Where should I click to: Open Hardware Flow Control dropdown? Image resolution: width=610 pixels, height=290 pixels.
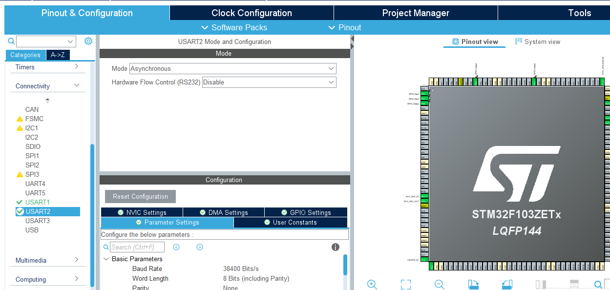coord(331,83)
